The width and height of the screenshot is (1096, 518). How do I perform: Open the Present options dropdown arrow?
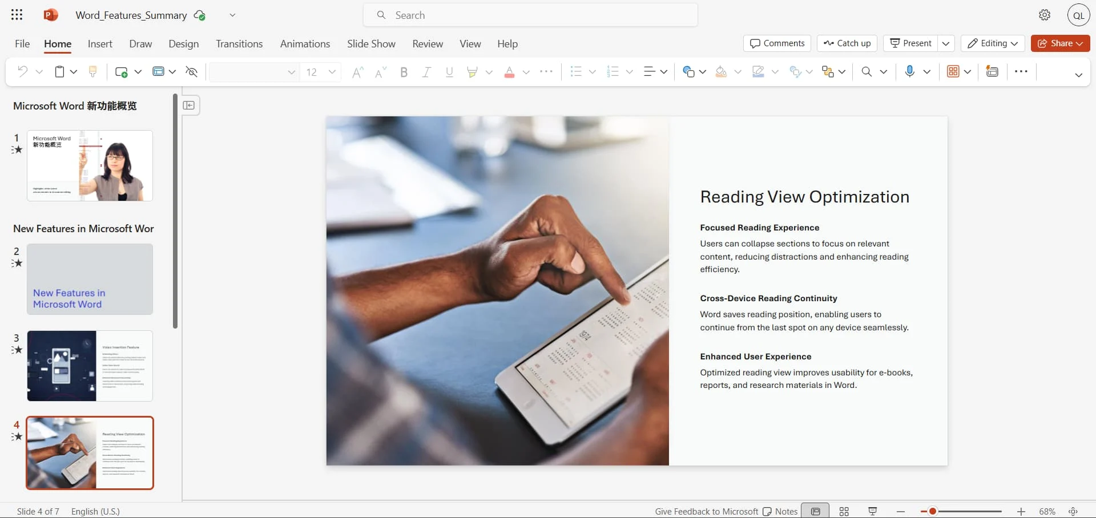[946, 43]
